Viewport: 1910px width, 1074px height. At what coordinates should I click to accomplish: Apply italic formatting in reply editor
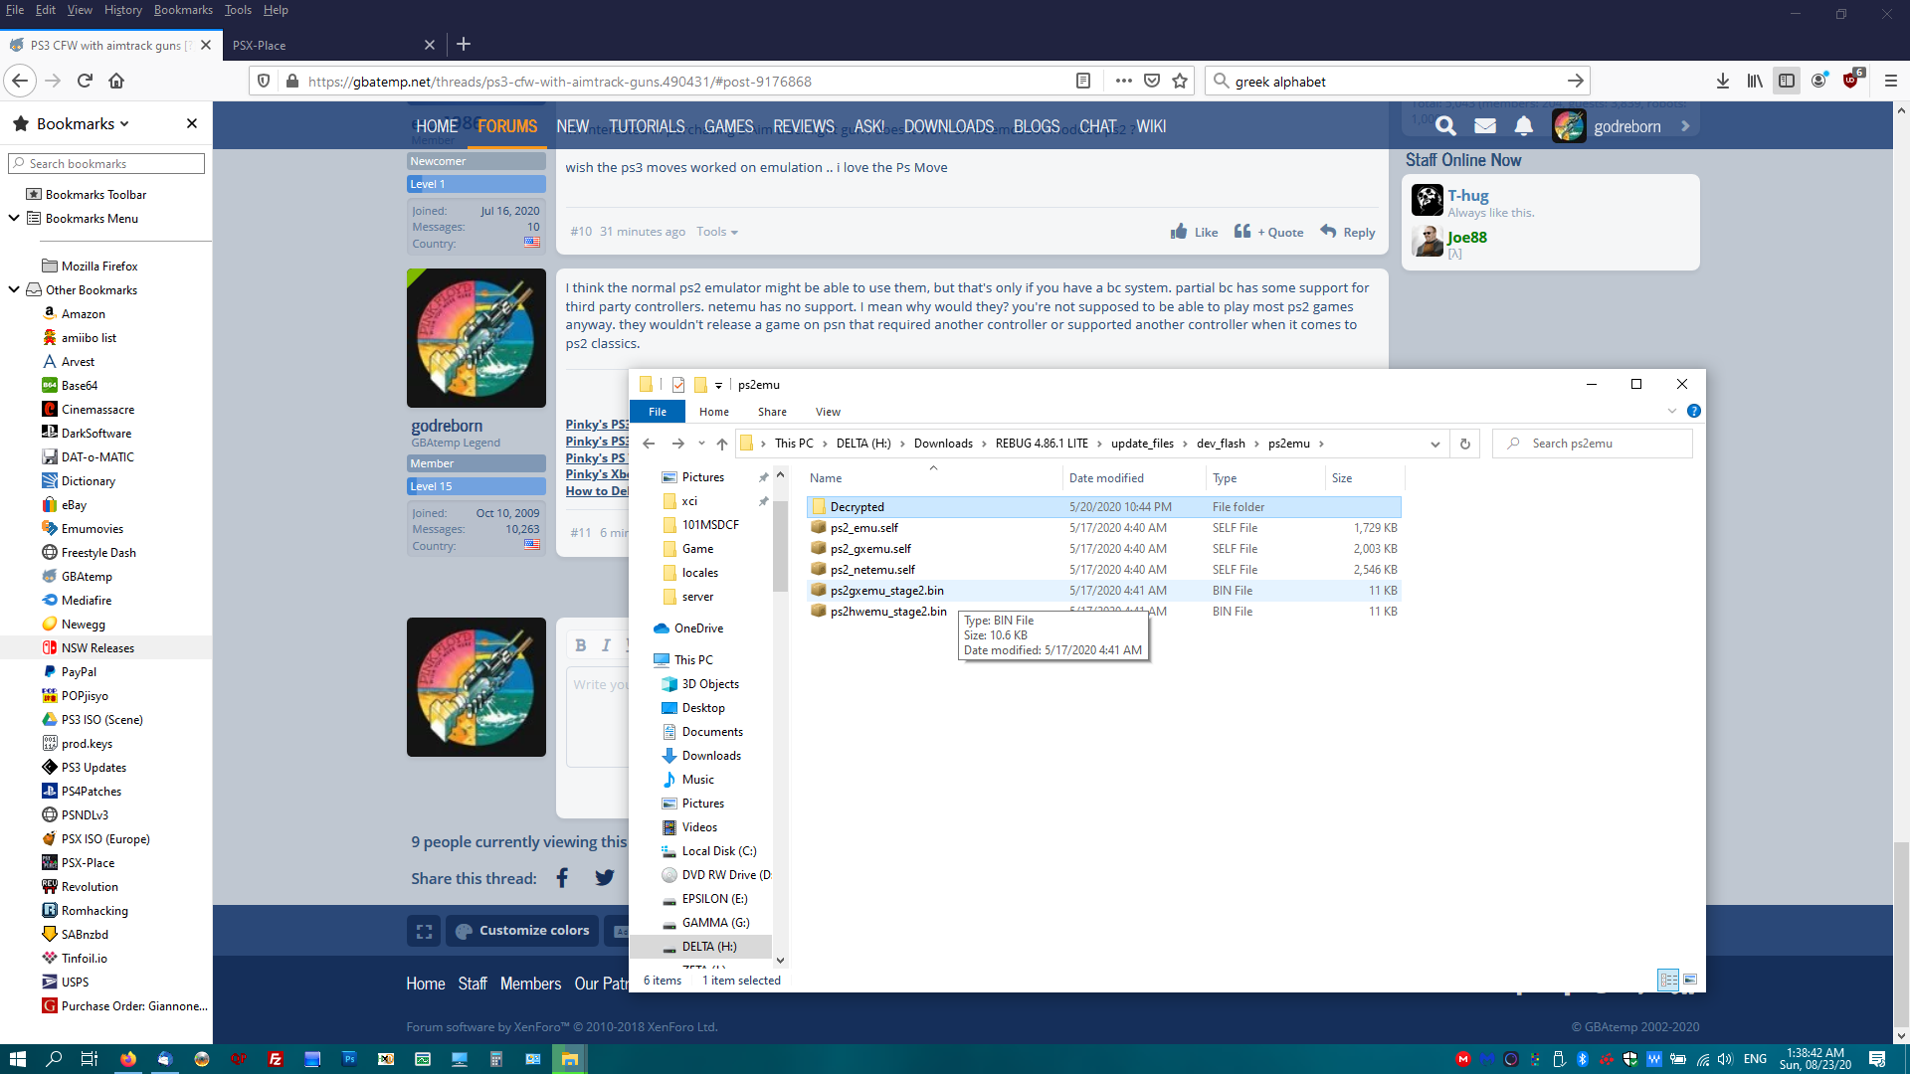tap(606, 645)
